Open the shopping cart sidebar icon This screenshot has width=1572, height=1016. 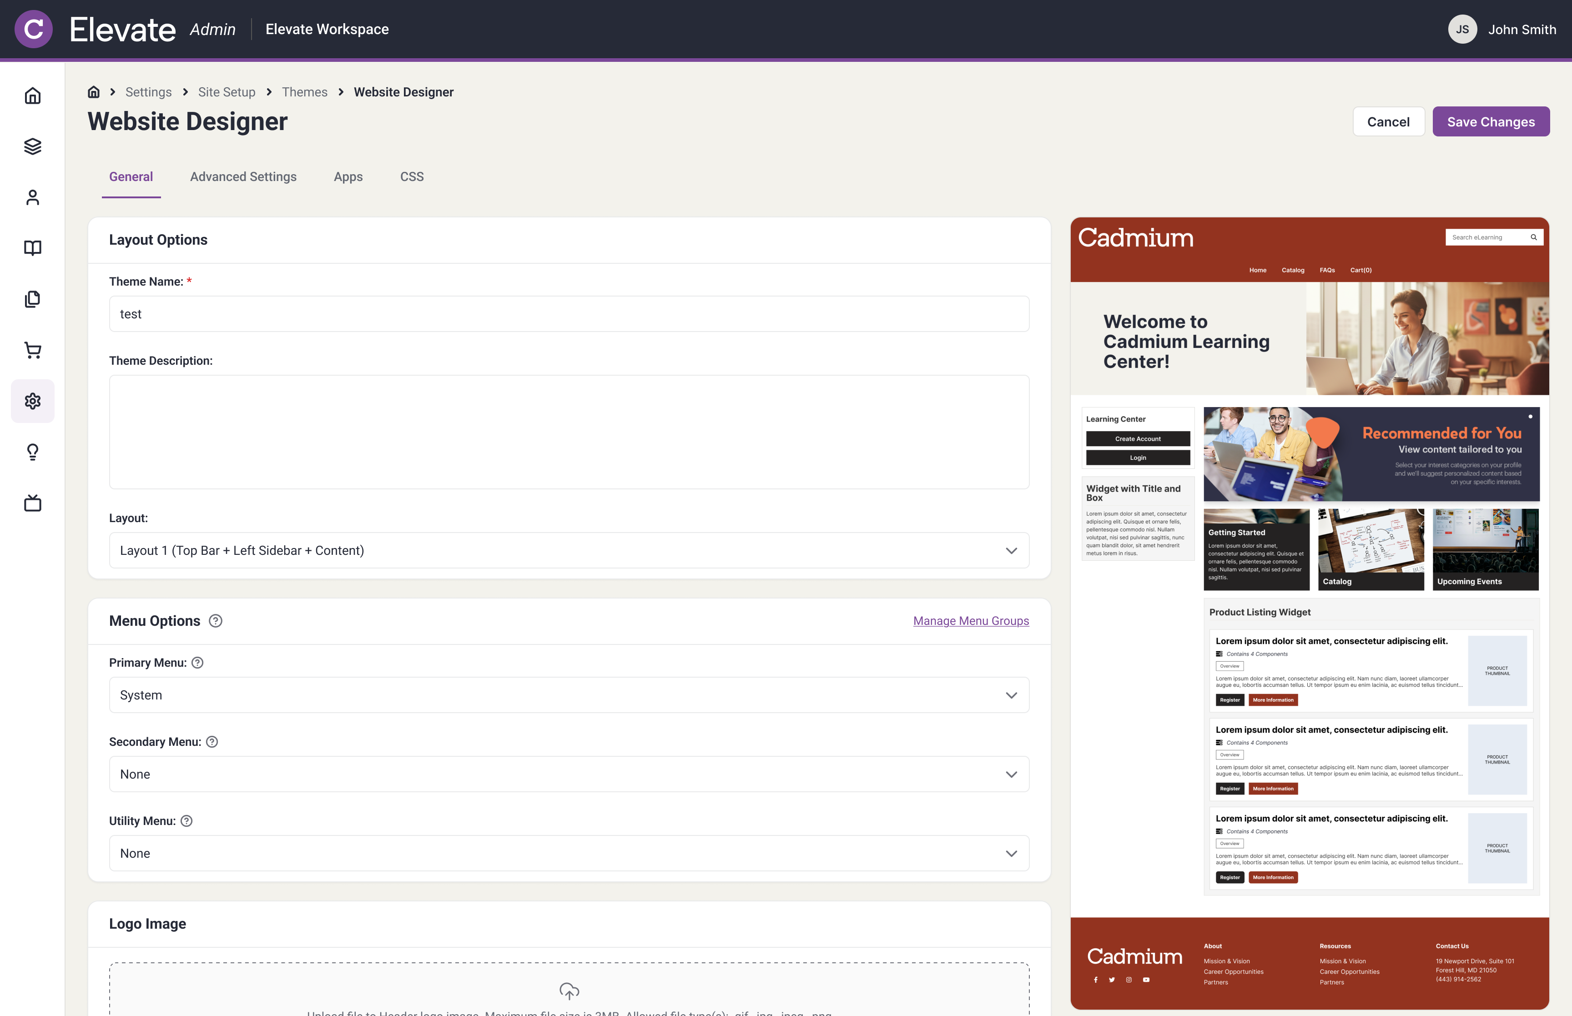click(32, 350)
